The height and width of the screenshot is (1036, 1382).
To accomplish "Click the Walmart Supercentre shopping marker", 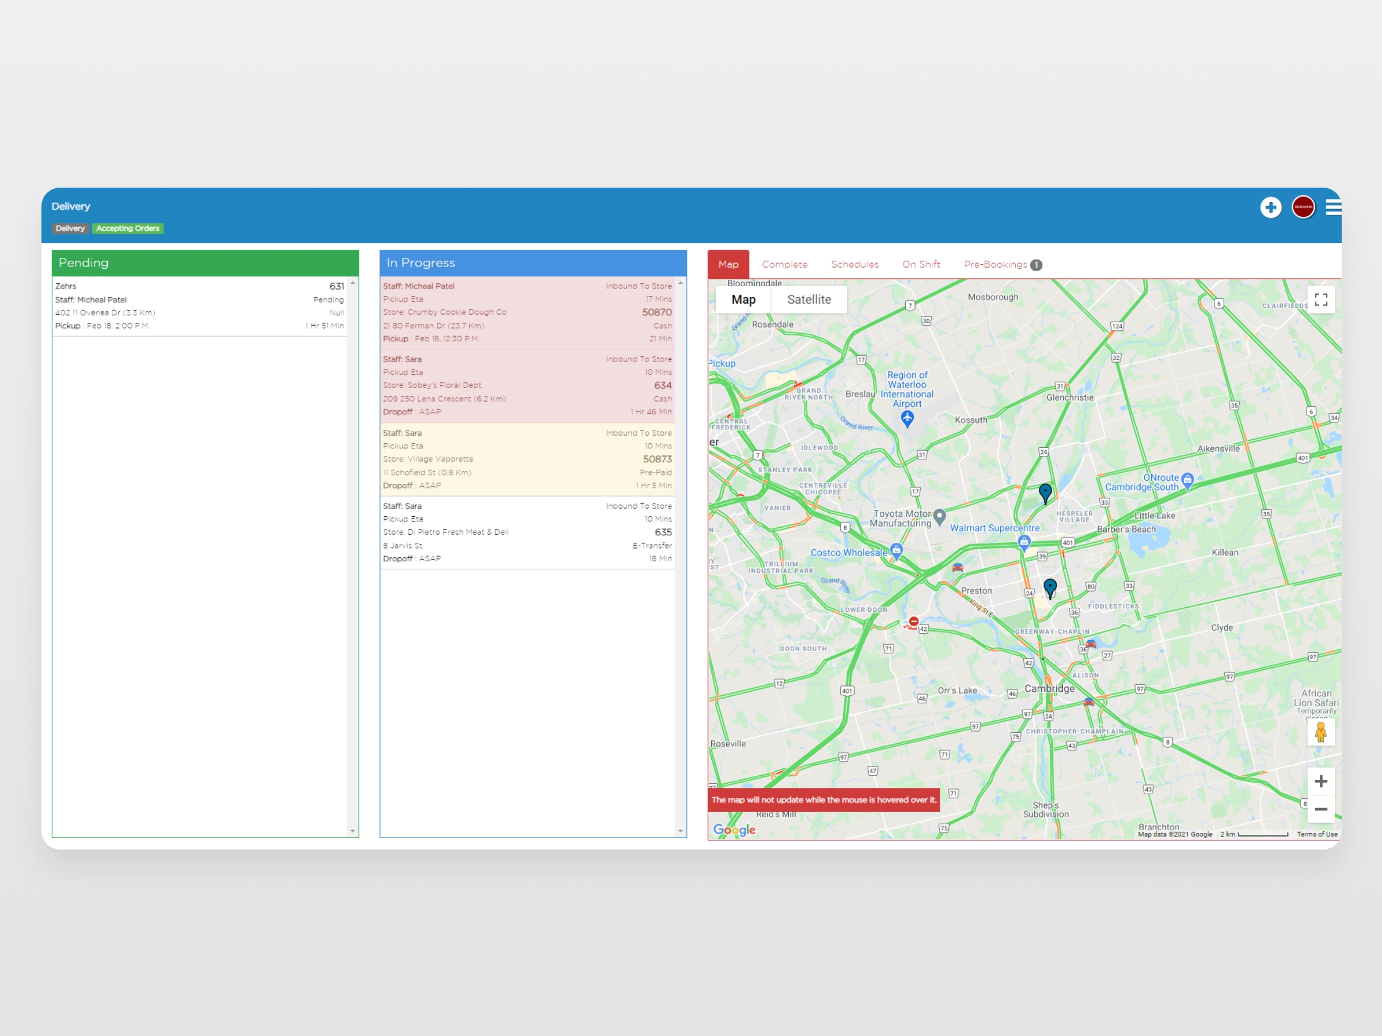I will point(1024,542).
